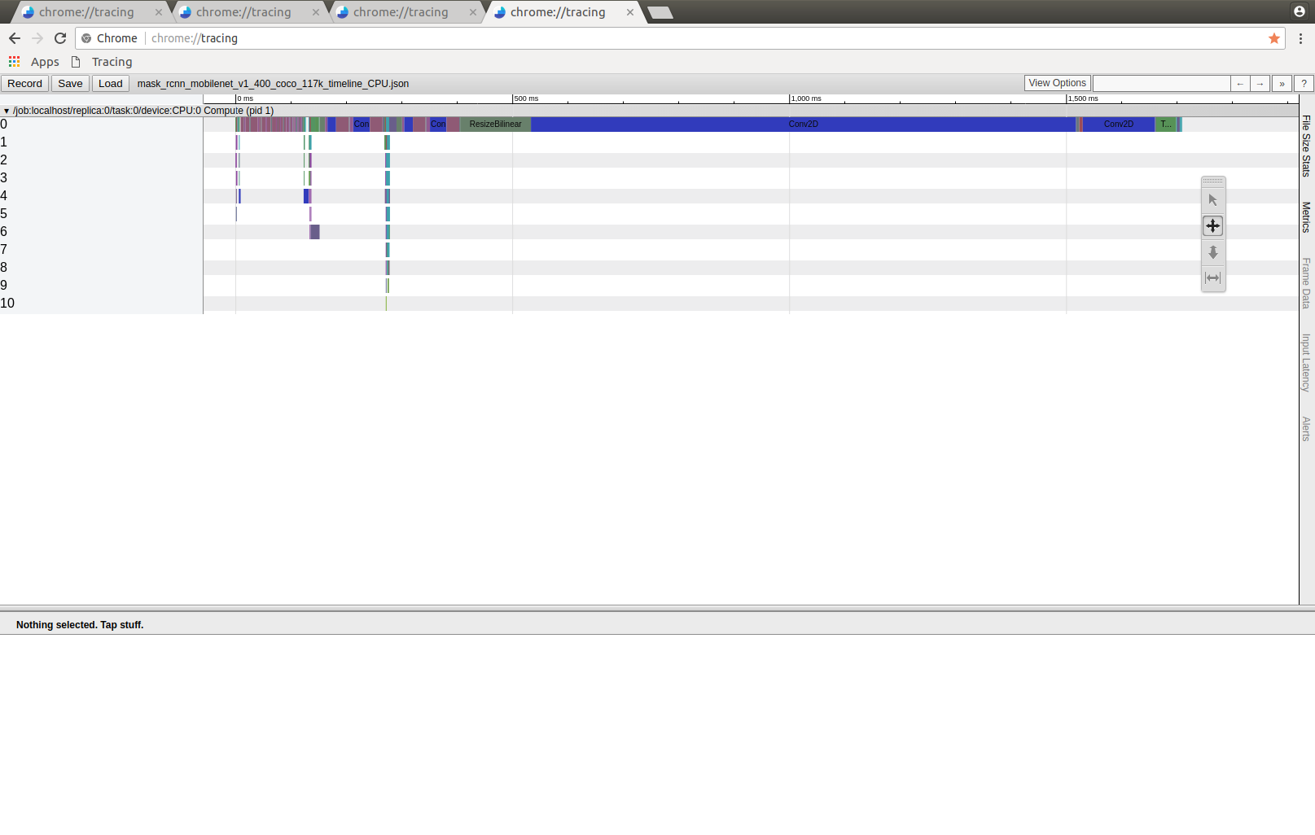Screen dimensions: 1315x835
Task: Select the pan tool
Action: click(x=1213, y=225)
